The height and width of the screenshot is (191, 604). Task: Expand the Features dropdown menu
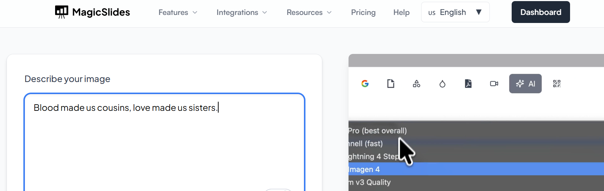[x=178, y=12]
